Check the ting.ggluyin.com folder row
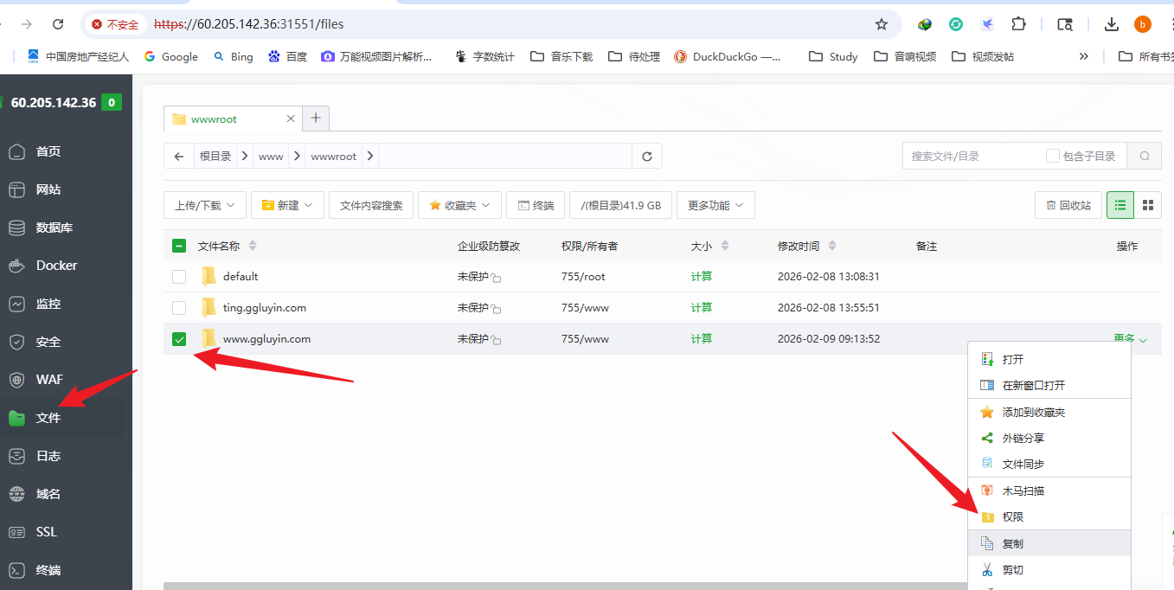 pos(179,307)
